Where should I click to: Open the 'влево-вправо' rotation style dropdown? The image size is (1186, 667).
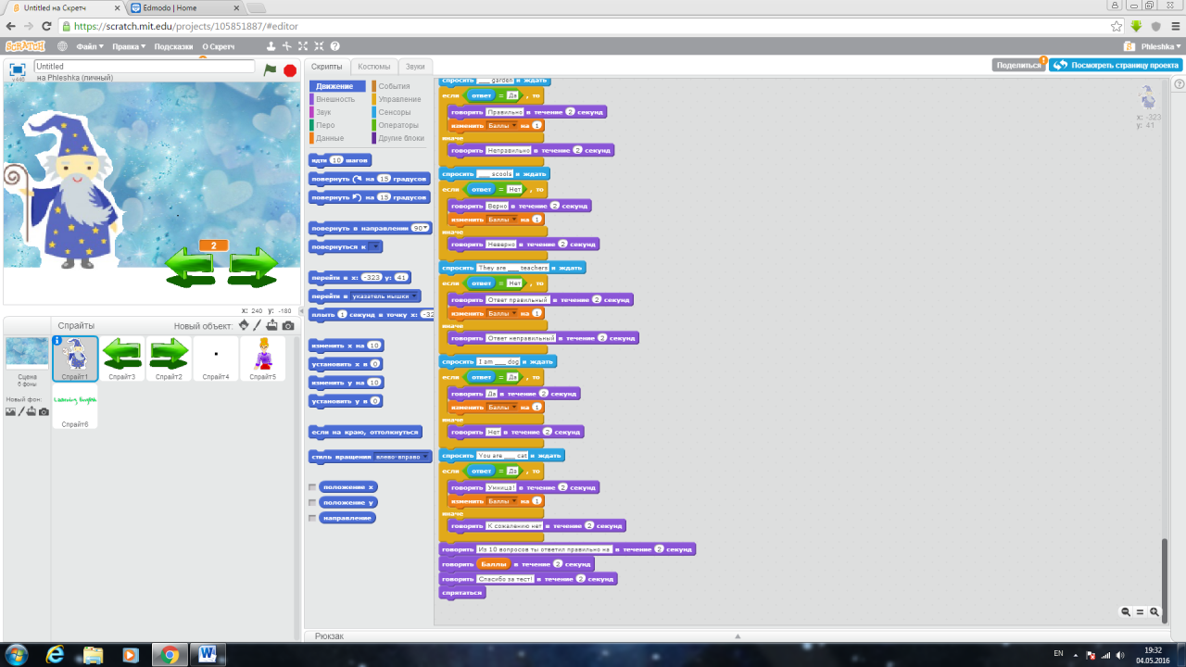[x=401, y=457]
